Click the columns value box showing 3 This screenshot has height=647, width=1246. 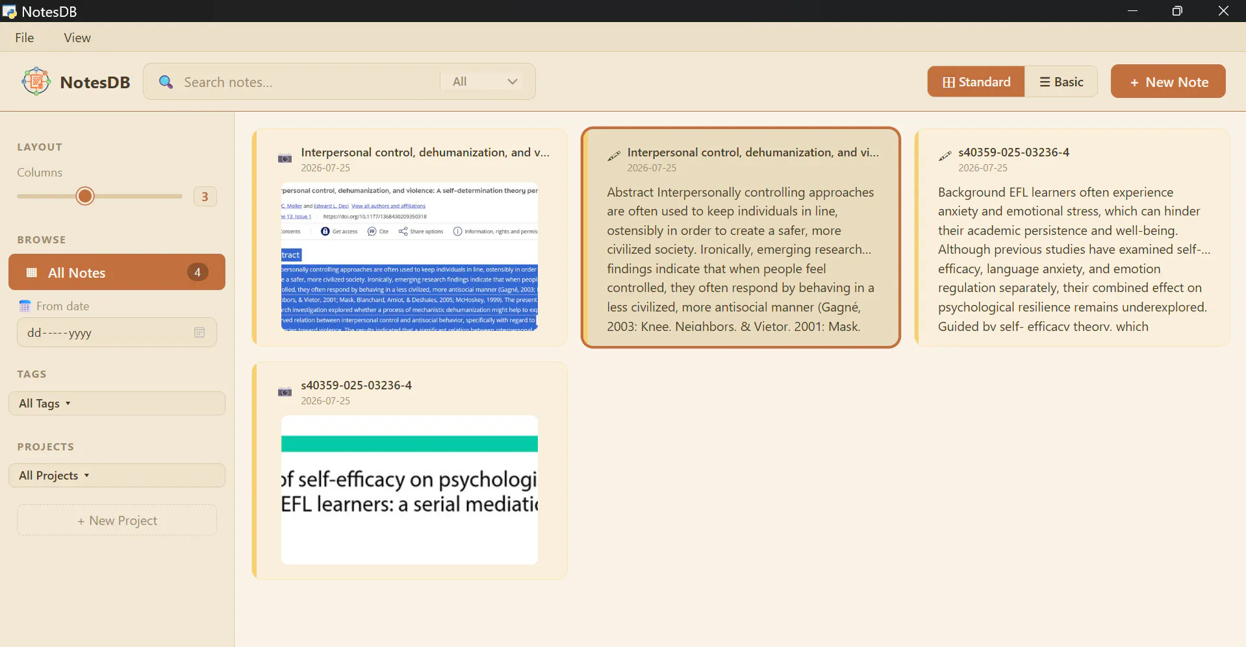point(205,196)
